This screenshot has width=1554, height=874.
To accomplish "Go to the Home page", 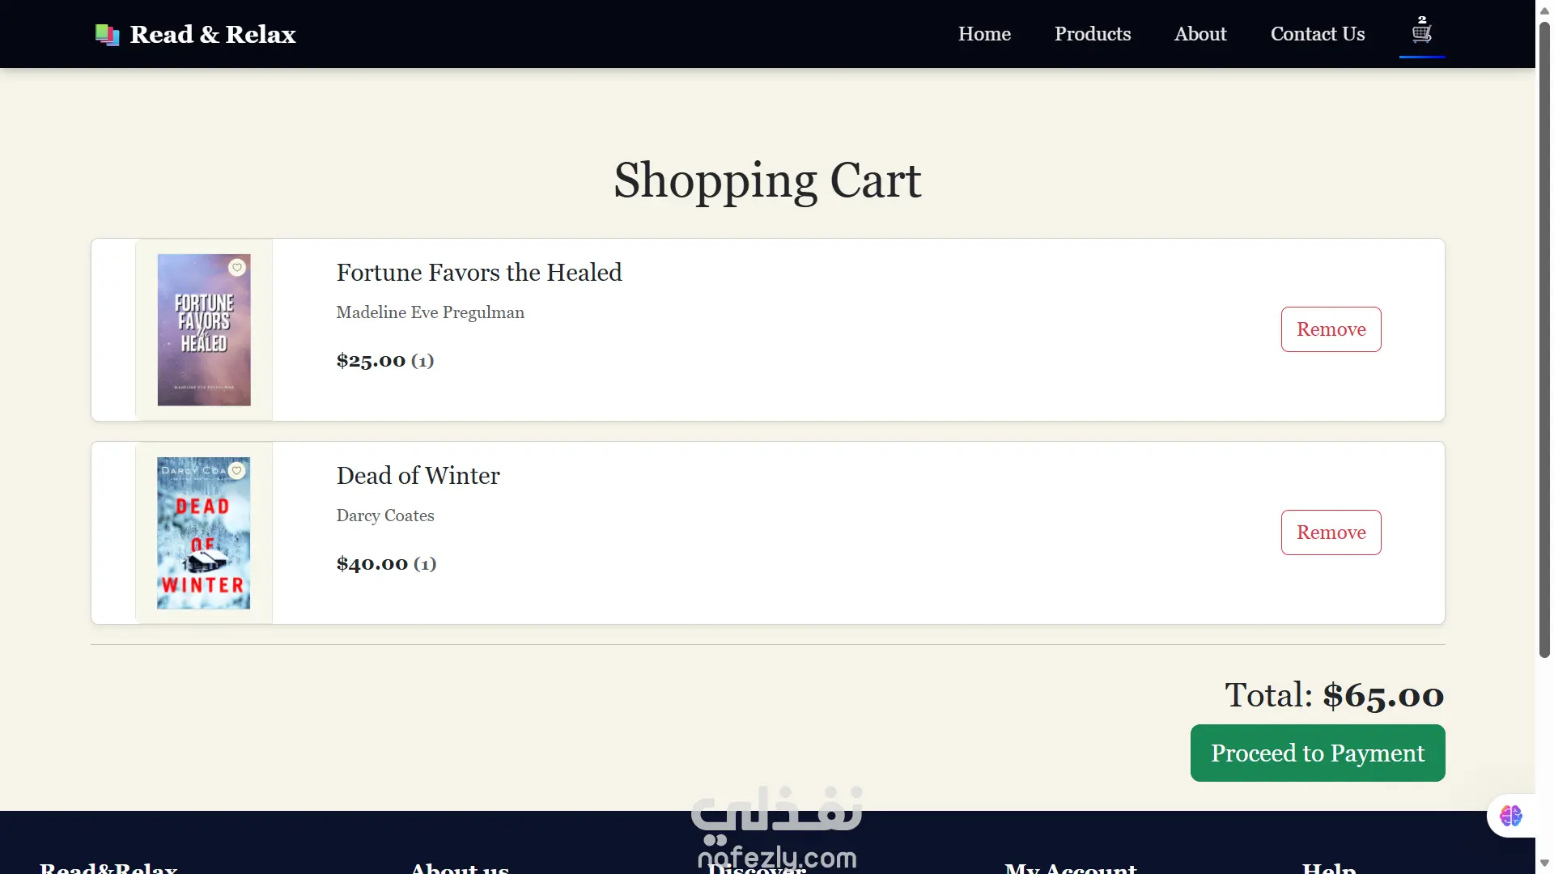I will coord(984,34).
